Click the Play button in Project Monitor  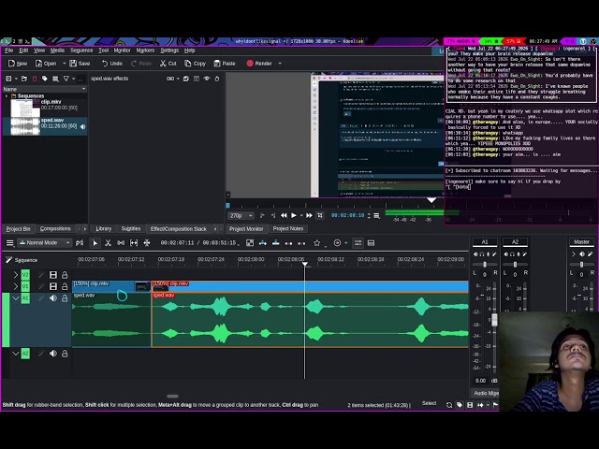294,215
